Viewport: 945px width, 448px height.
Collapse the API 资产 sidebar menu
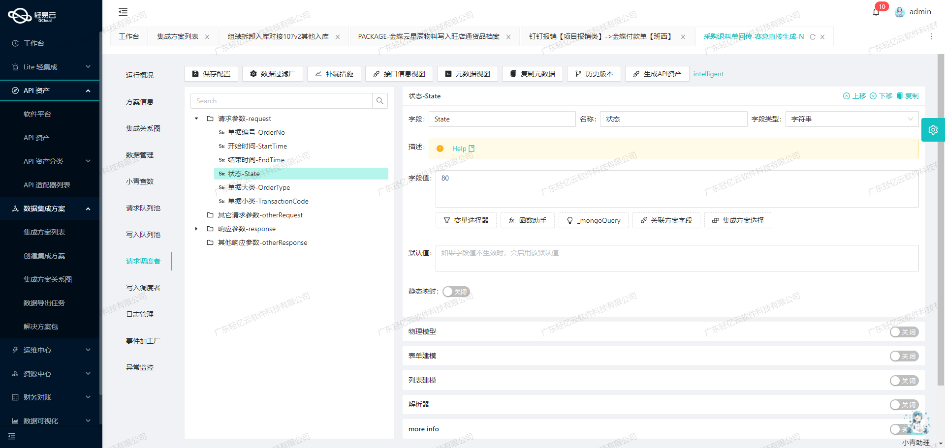click(x=88, y=90)
